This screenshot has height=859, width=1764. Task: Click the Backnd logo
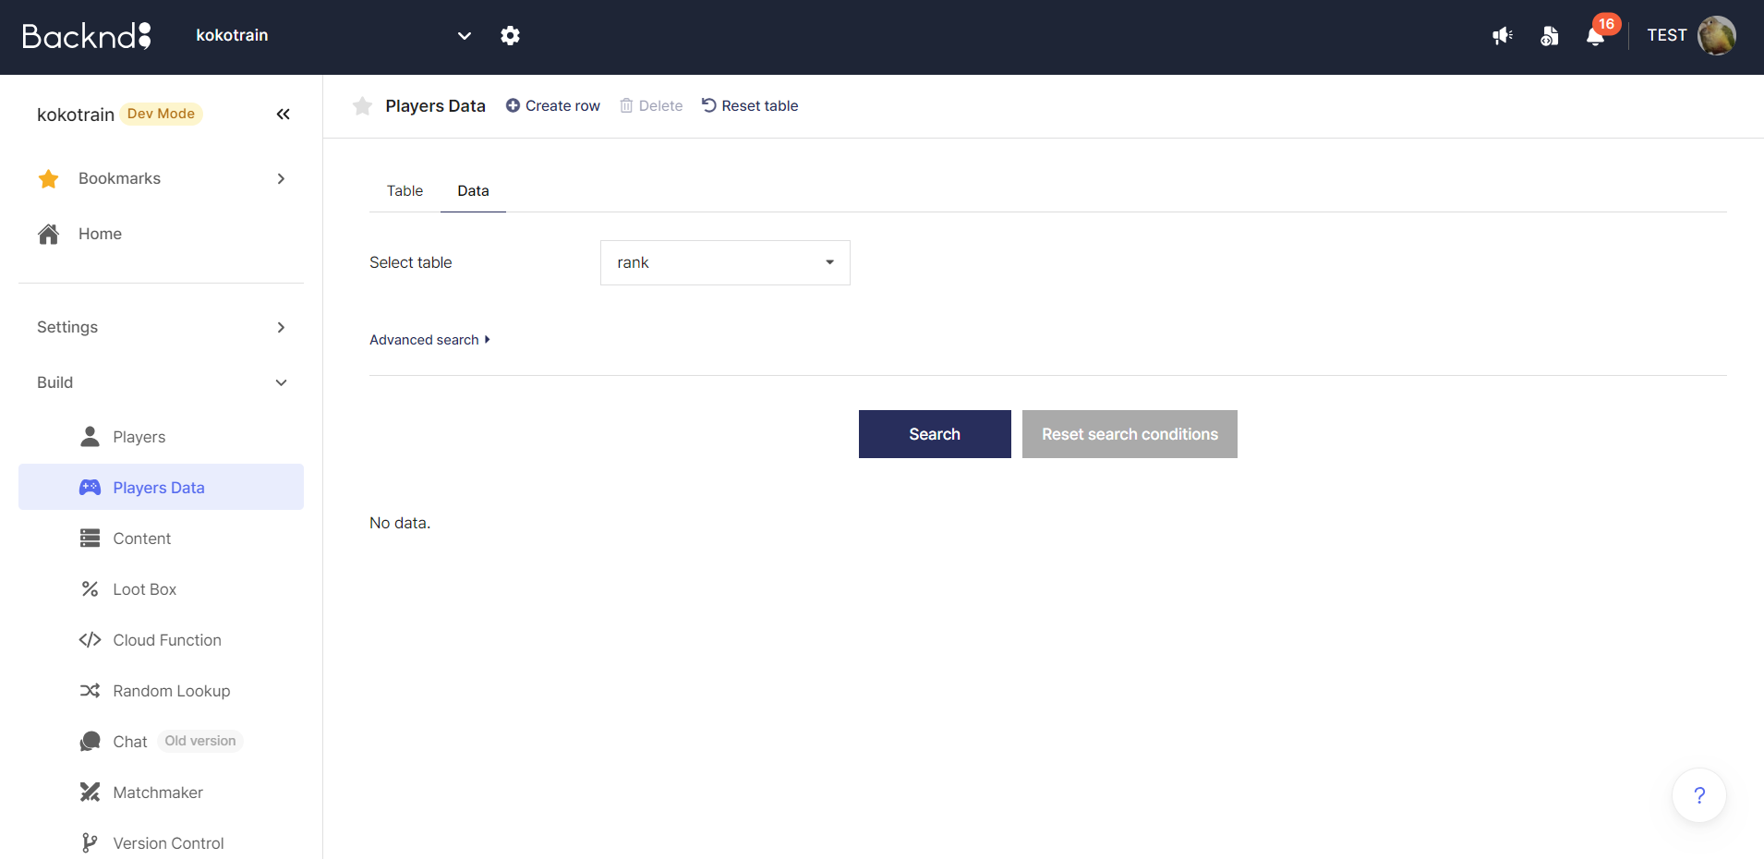coord(86,36)
